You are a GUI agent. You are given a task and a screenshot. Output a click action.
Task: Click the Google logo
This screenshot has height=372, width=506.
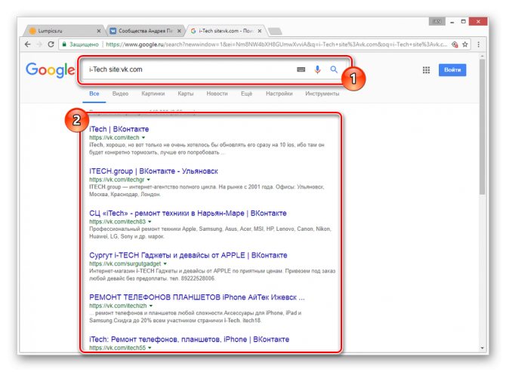(51, 70)
